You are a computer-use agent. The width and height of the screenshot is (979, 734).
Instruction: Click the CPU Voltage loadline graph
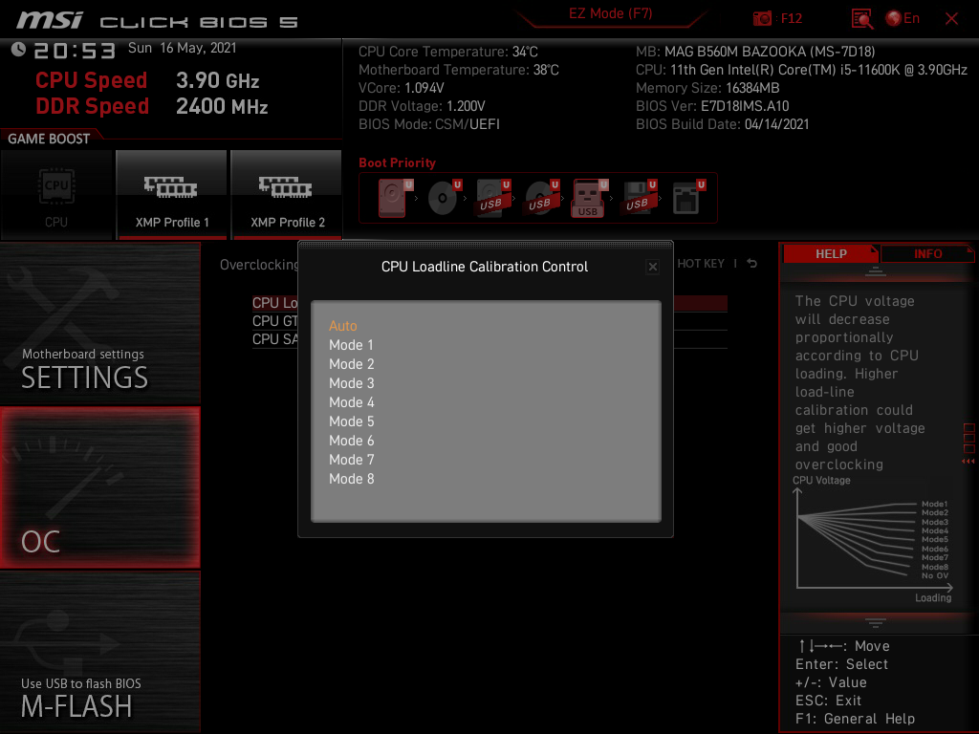(873, 541)
